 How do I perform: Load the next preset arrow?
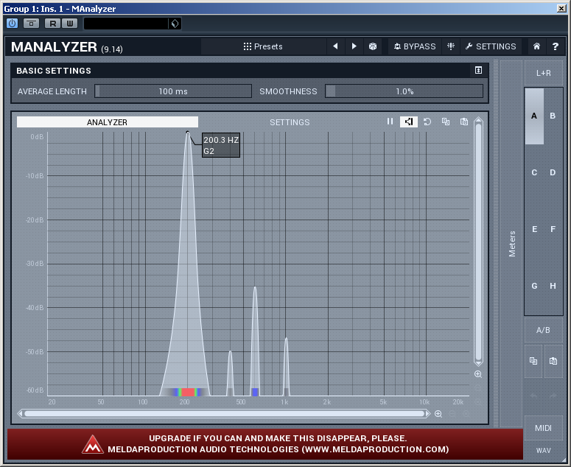354,46
